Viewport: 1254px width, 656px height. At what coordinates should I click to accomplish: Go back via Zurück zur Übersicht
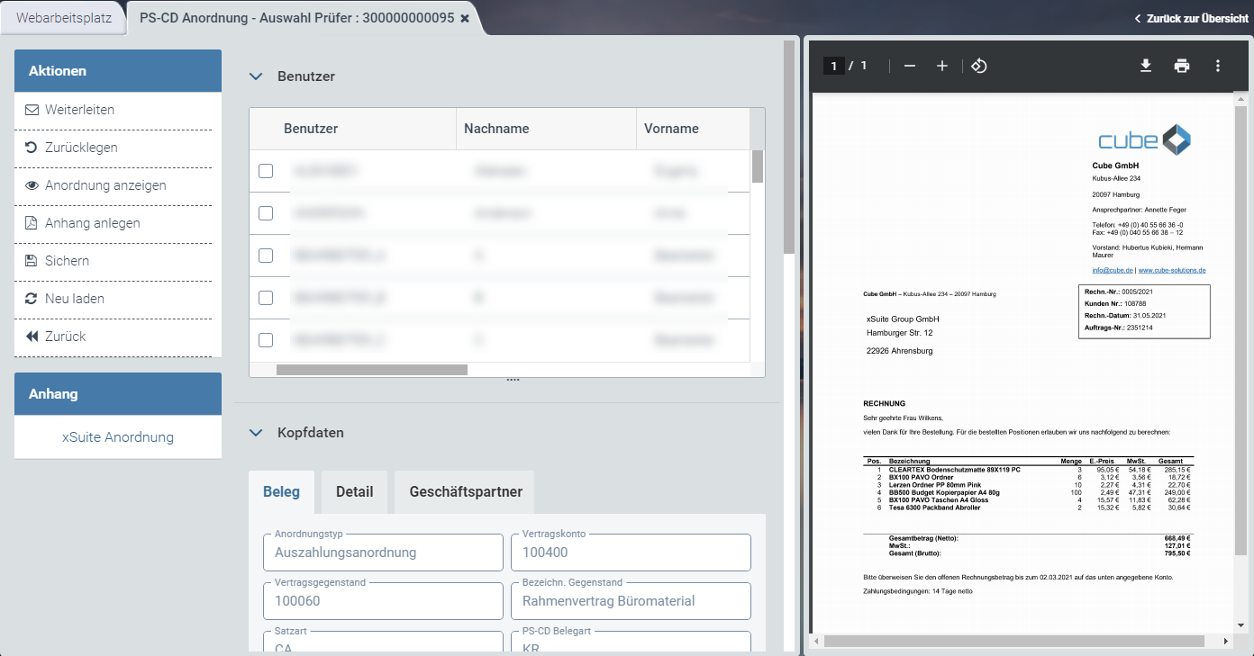[1191, 18]
